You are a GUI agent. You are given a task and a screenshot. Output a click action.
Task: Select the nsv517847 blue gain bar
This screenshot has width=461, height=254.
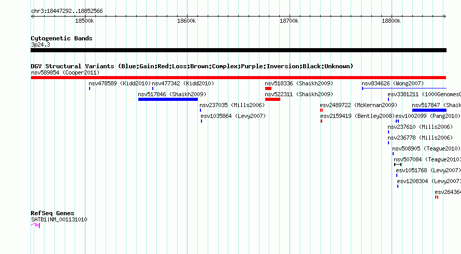[x=429, y=110]
